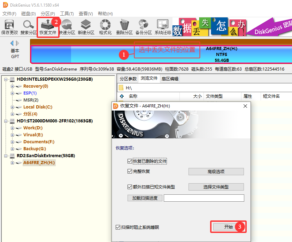Sort by File Type (文件类型) column header

click(x=214, y=96)
